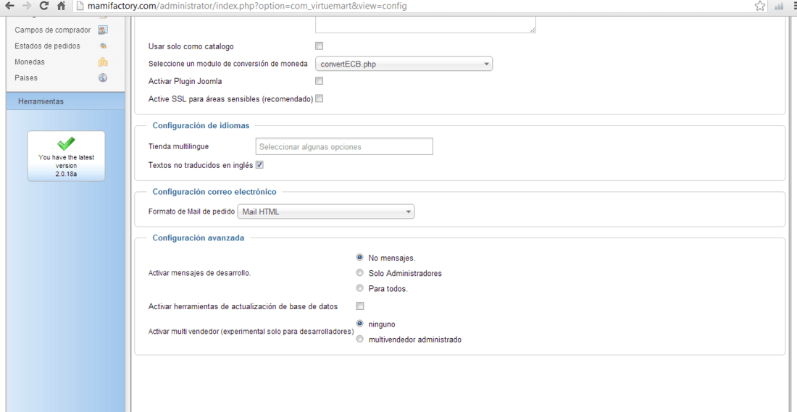The width and height of the screenshot is (797, 412).
Task: Uncheck Textos no traducidos en inglés
Action: point(259,165)
